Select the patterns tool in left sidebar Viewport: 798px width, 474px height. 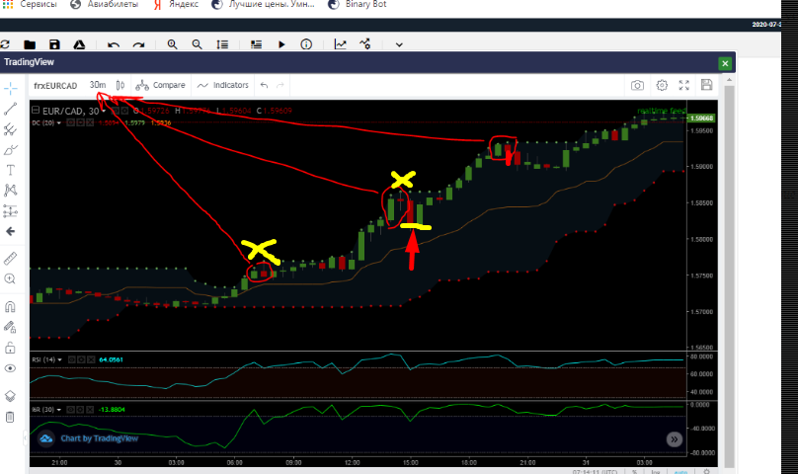[x=10, y=191]
